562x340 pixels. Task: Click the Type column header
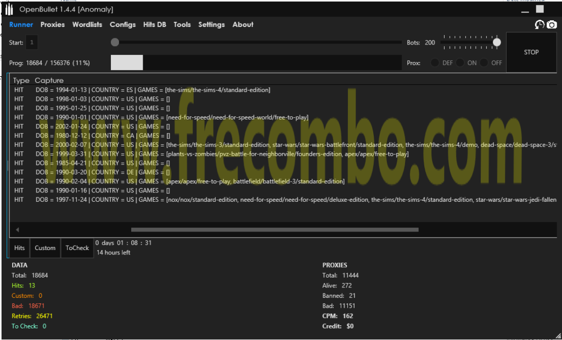[21, 81]
